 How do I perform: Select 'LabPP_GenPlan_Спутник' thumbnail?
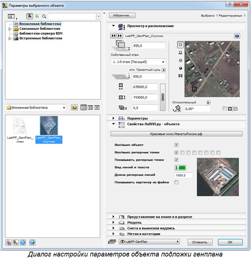[x=49, y=130]
